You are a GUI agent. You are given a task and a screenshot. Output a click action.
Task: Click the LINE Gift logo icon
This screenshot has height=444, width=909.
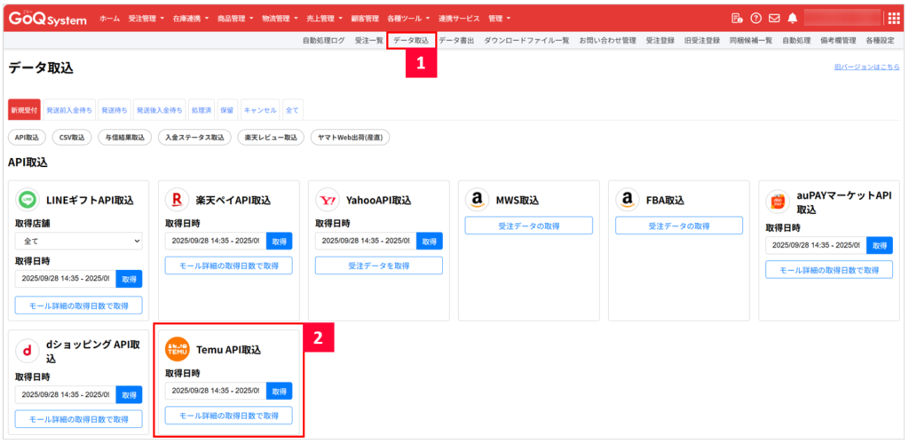(x=28, y=200)
